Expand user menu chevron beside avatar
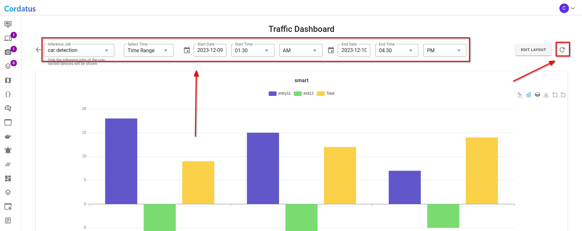Image resolution: width=582 pixels, height=231 pixels. click(x=573, y=8)
